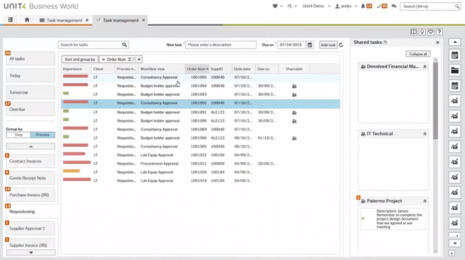Close the Task management tab prefixed LT
The height and width of the screenshot is (260, 465).
[143, 20]
